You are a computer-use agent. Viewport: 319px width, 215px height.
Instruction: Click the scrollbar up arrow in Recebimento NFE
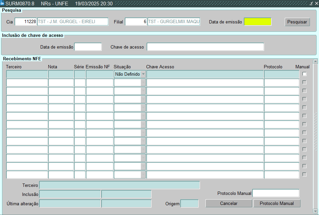click(x=315, y=61)
